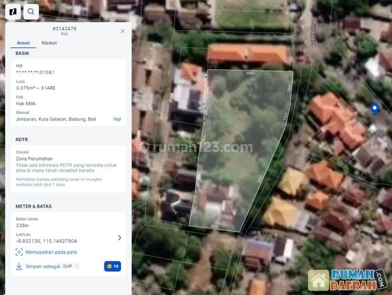The image size is (392, 295).
Task: Click the download icon for SHP export
Action: [19, 266]
